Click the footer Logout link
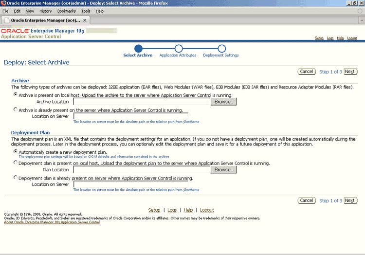This screenshot has height=255, width=365. (x=207, y=210)
